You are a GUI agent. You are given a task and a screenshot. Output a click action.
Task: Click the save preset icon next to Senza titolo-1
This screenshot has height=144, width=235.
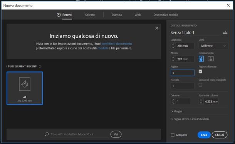click(x=225, y=32)
